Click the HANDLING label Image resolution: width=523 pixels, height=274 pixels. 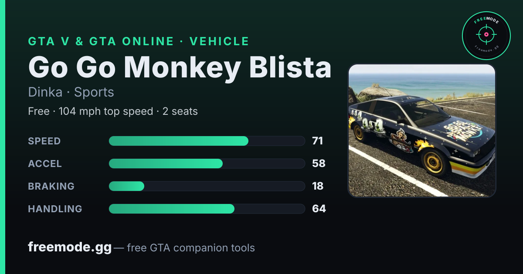[x=55, y=209]
